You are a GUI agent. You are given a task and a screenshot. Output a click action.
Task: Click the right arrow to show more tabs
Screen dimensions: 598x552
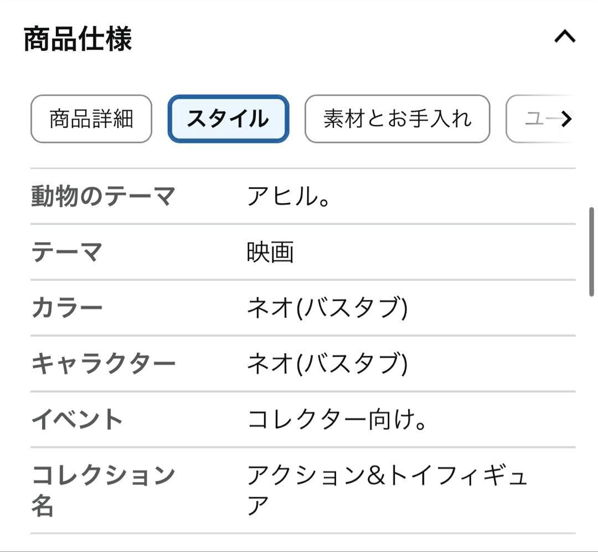(x=567, y=119)
